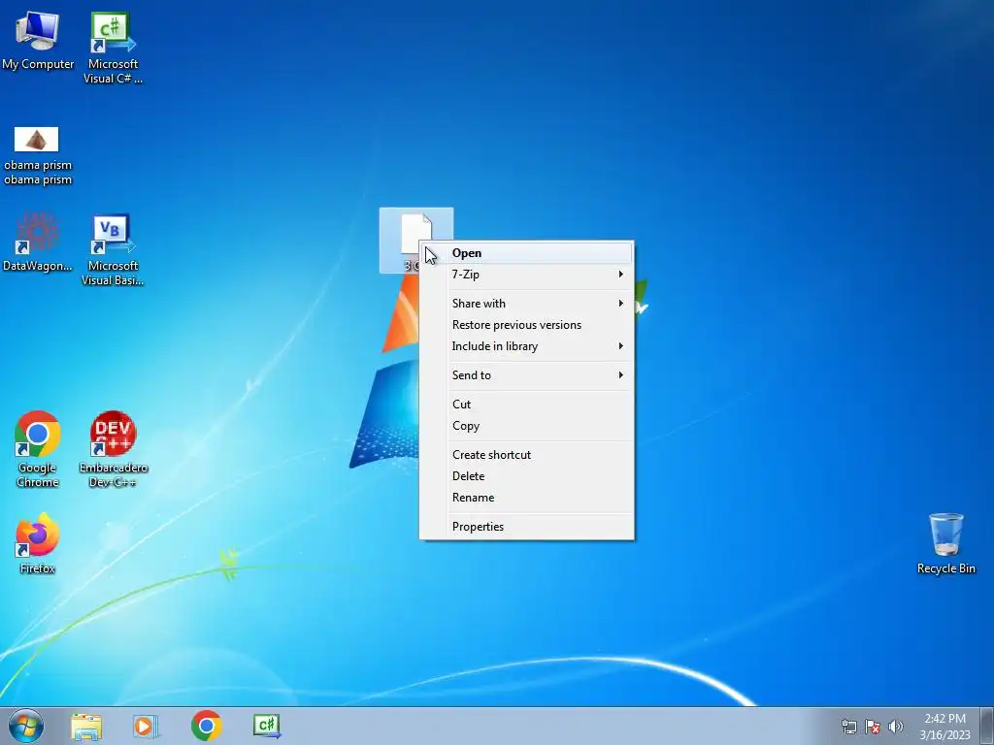Open the clock showing 2:42 PM
994x745 pixels.
click(x=944, y=726)
